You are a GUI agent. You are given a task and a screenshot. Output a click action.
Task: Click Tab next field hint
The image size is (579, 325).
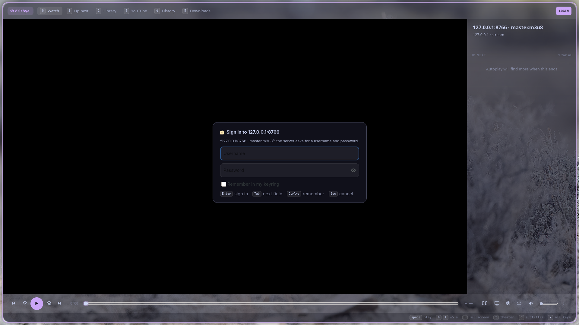[267, 194]
